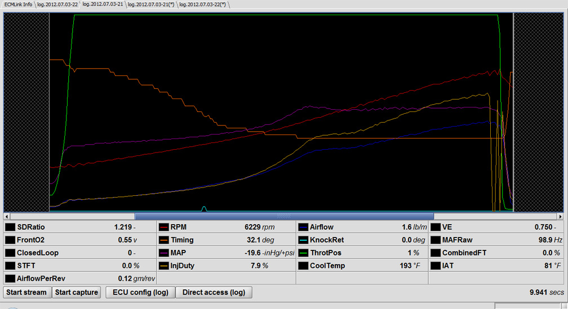Toggle the MAP purple trace swatch
568x309 pixels.
point(165,253)
